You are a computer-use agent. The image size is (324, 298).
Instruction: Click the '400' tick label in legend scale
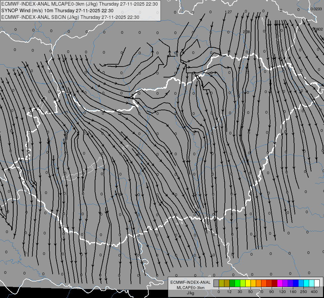[314, 292]
